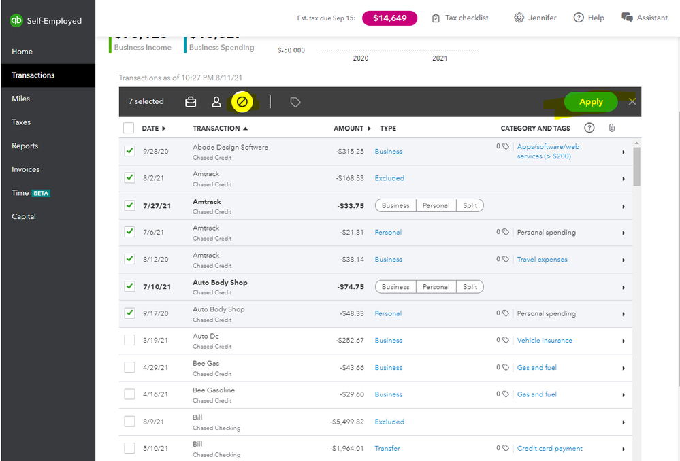
Task: Click the Exclude circle-slash icon
Action: click(242, 102)
